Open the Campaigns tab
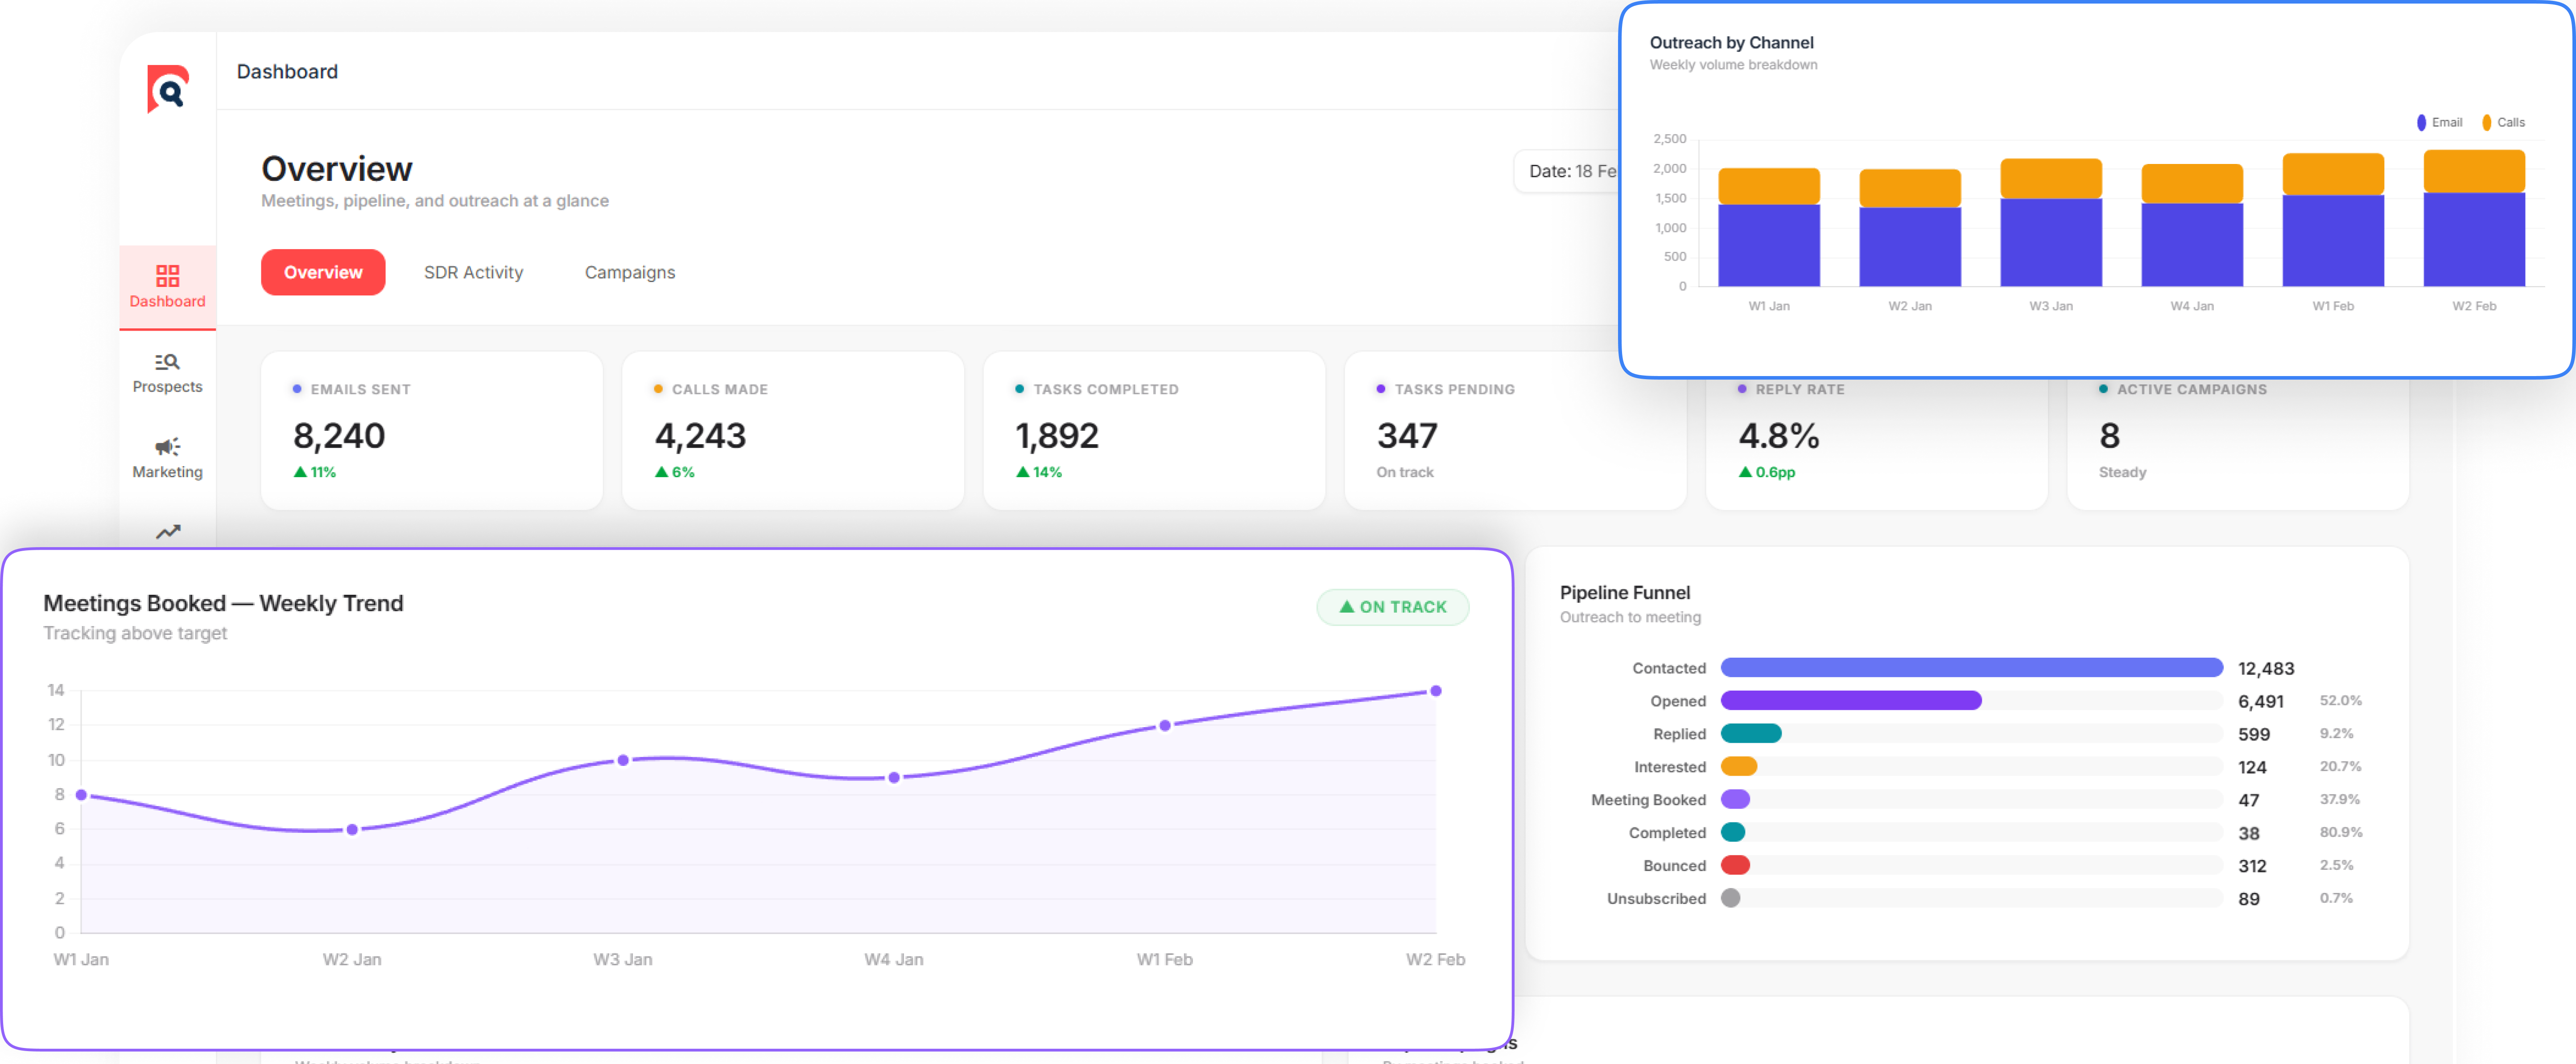This screenshot has height=1064, width=2576. [629, 272]
